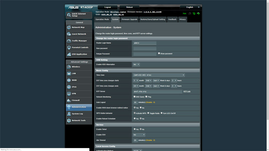Open Enable HDD Hibernation dropdown
Screen dimensions: 269x151
pos(136,65)
